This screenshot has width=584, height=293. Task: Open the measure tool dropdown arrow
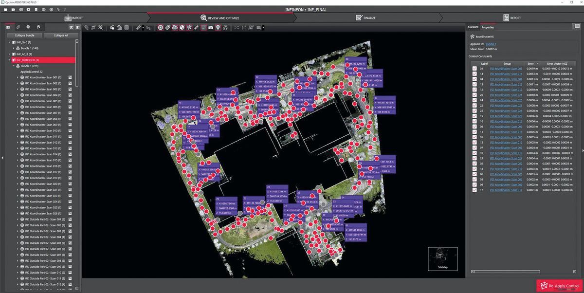click(143, 28)
